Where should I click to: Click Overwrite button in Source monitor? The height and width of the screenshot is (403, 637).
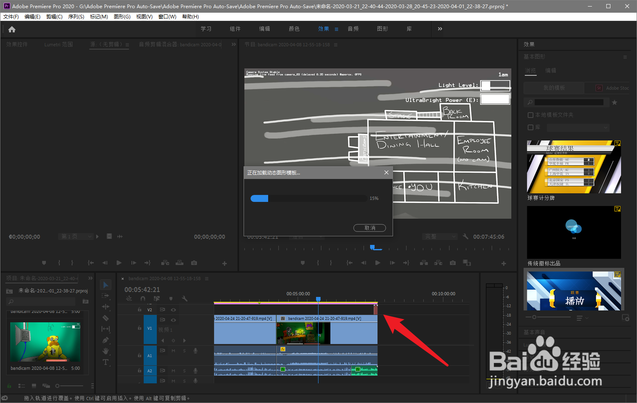179,263
